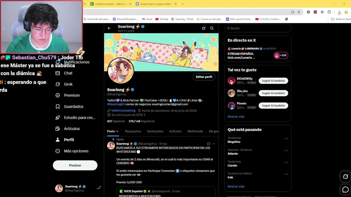Expand options for Mogolico trend
The height and width of the screenshot is (197, 351).
click(286, 139)
